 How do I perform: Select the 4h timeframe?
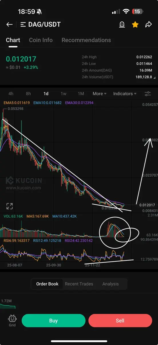11,94
